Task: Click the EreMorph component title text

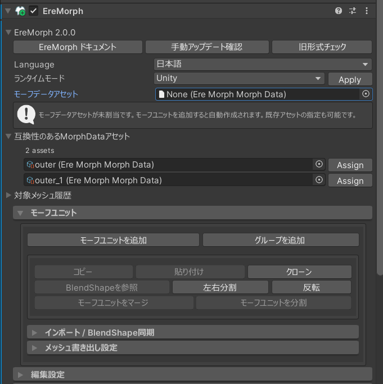Action: 63,11
